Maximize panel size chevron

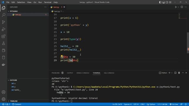click(183, 73)
